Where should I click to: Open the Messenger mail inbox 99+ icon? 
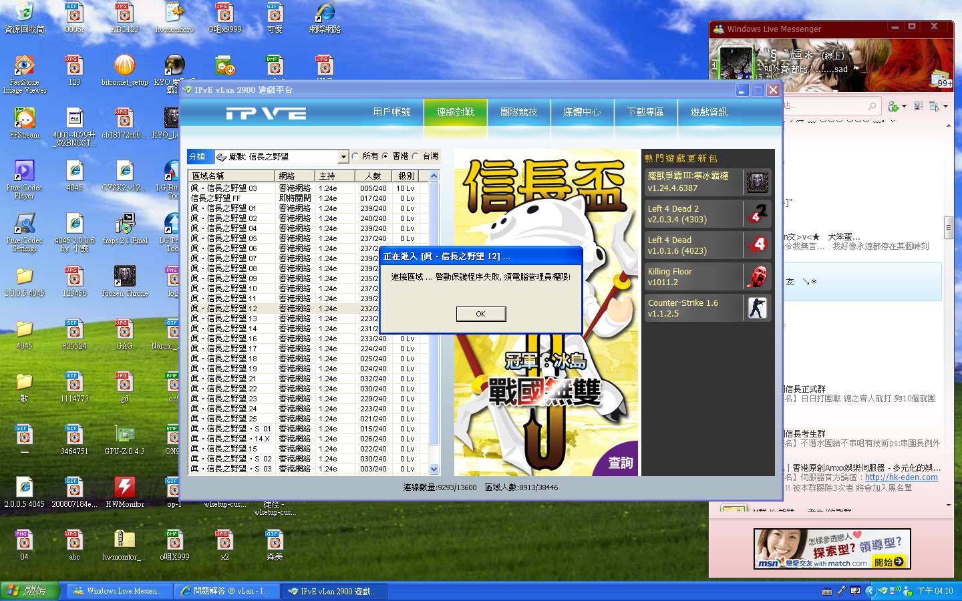(941, 79)
